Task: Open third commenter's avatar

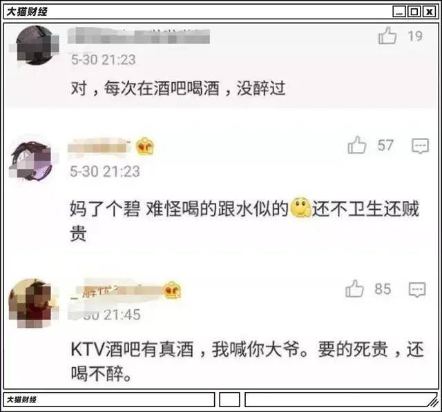Action: coord(32,303)
